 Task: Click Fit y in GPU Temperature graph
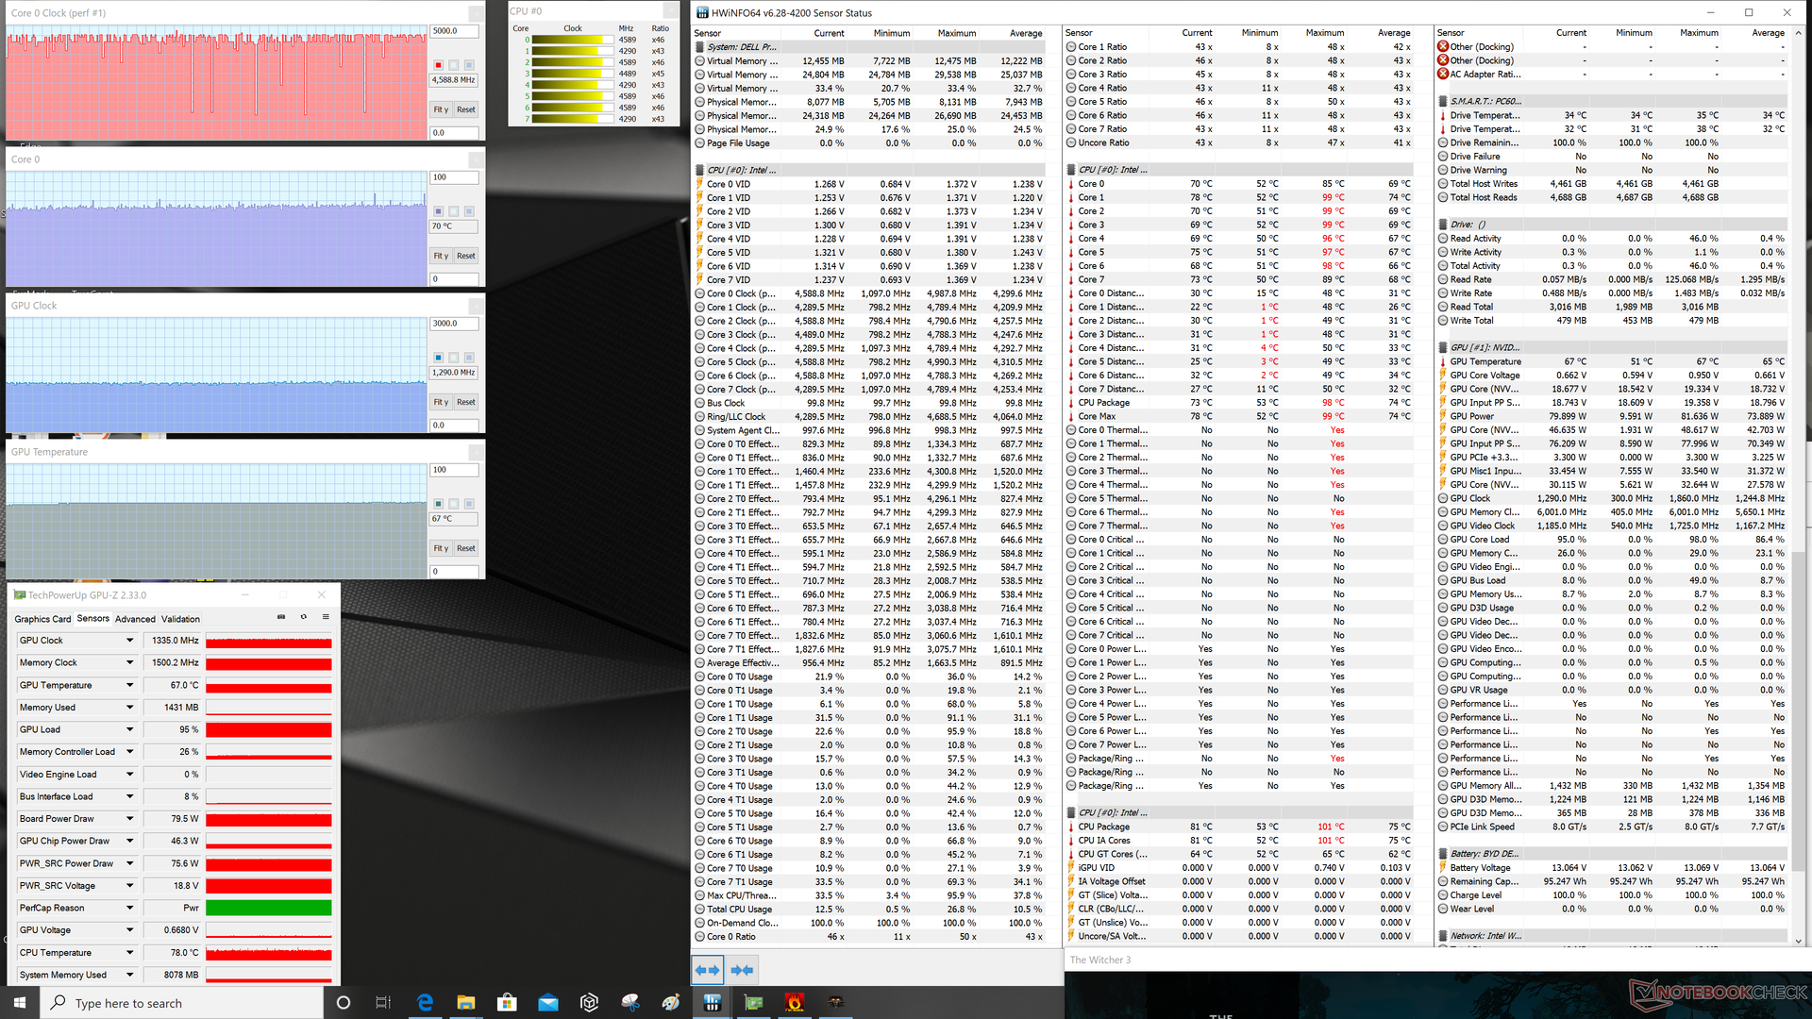440,548
